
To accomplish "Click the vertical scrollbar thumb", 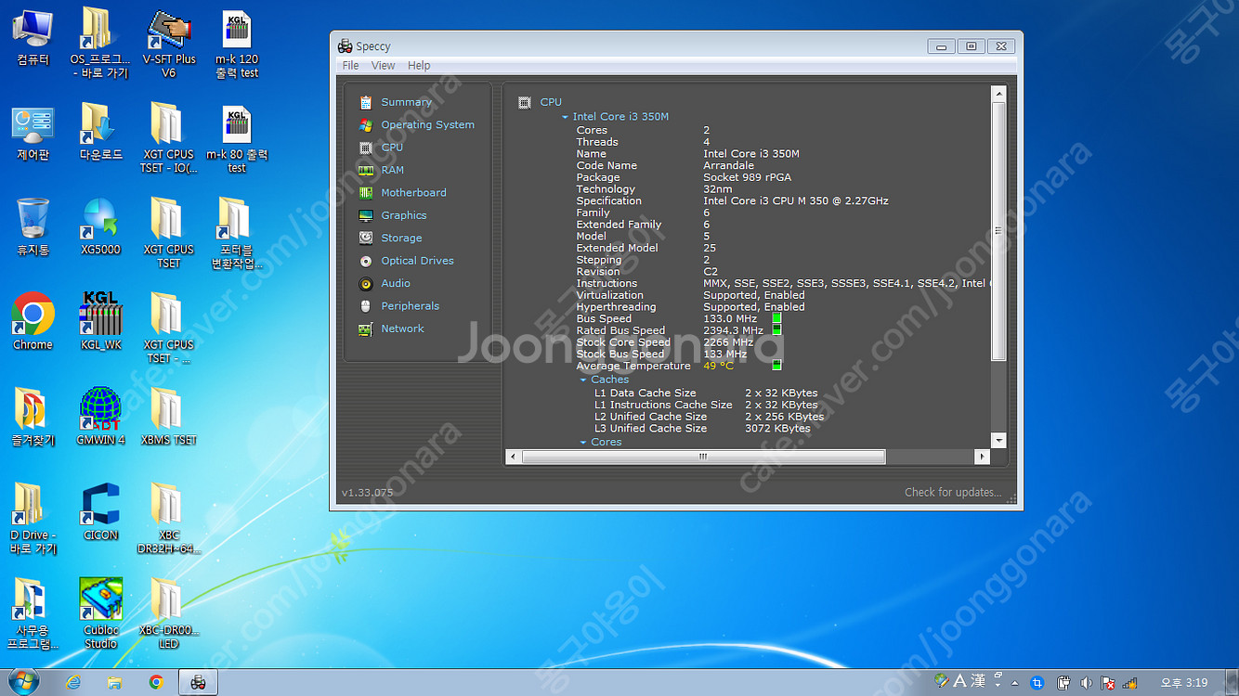I will coord(999,231).
